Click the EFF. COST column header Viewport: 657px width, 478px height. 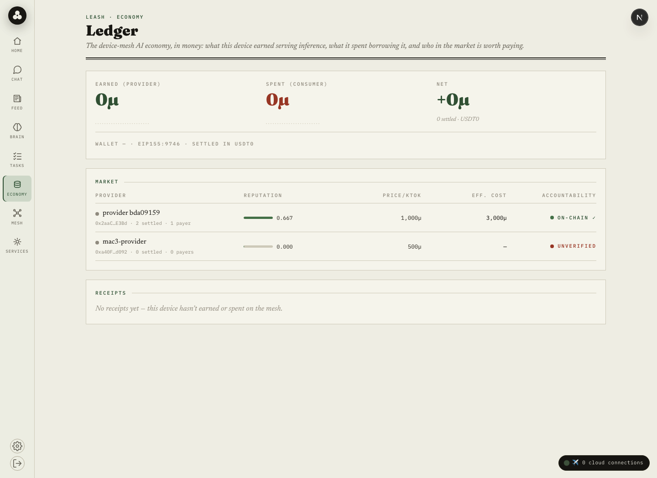489,195
